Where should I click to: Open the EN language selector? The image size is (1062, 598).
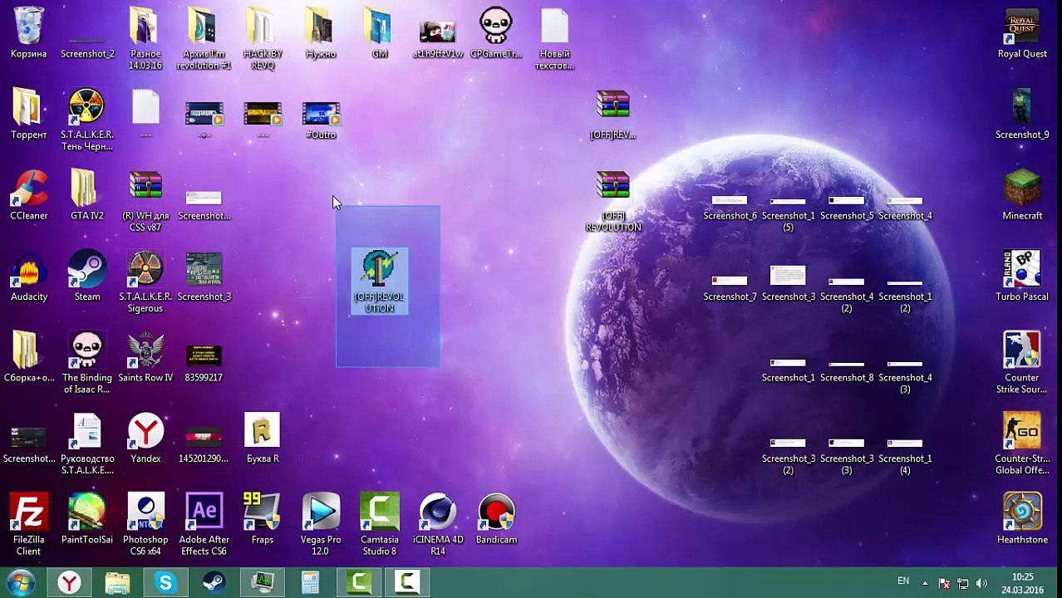903,581
